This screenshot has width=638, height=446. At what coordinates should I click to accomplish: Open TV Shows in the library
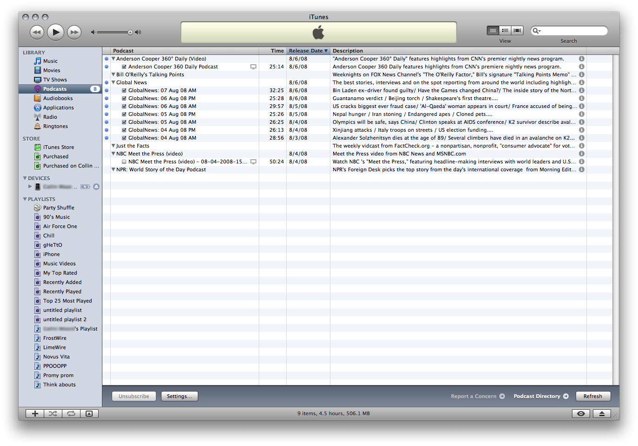(55, 80)
